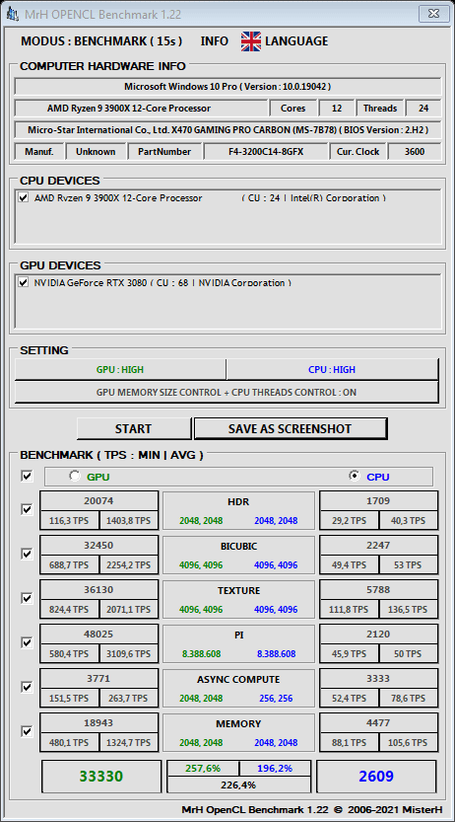Click the Threads value 24
This screenshot has width=455, height=822.
(x=423, y=109)
